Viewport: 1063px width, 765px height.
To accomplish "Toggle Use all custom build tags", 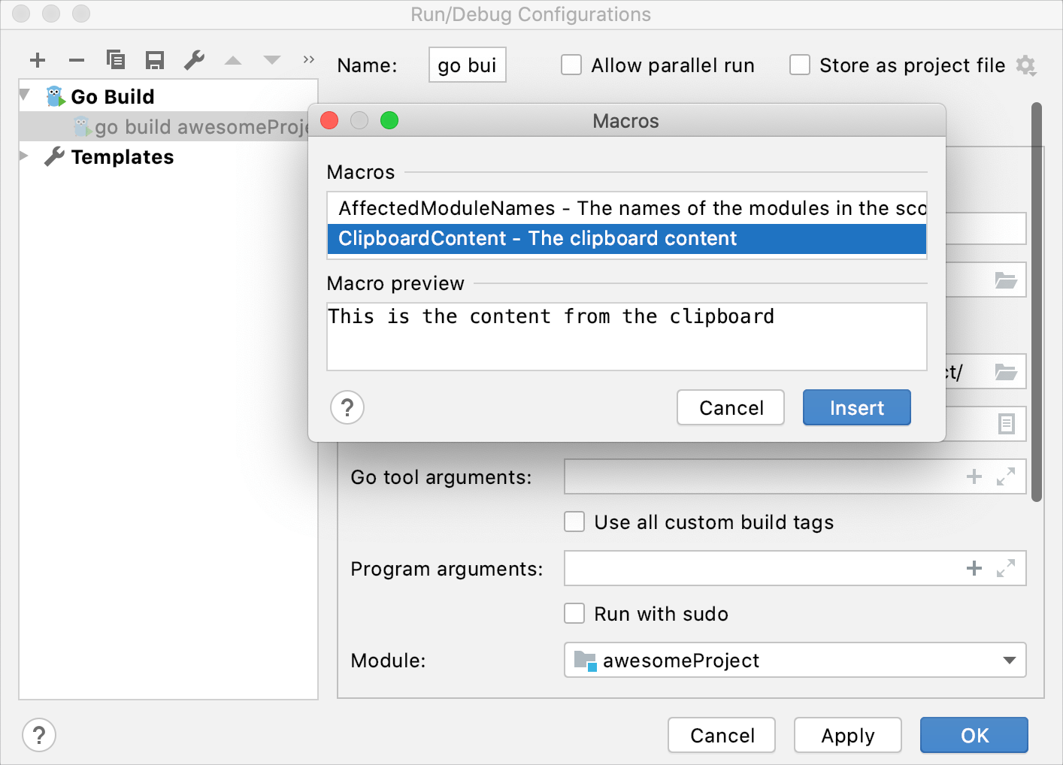I will click(574, 522).
